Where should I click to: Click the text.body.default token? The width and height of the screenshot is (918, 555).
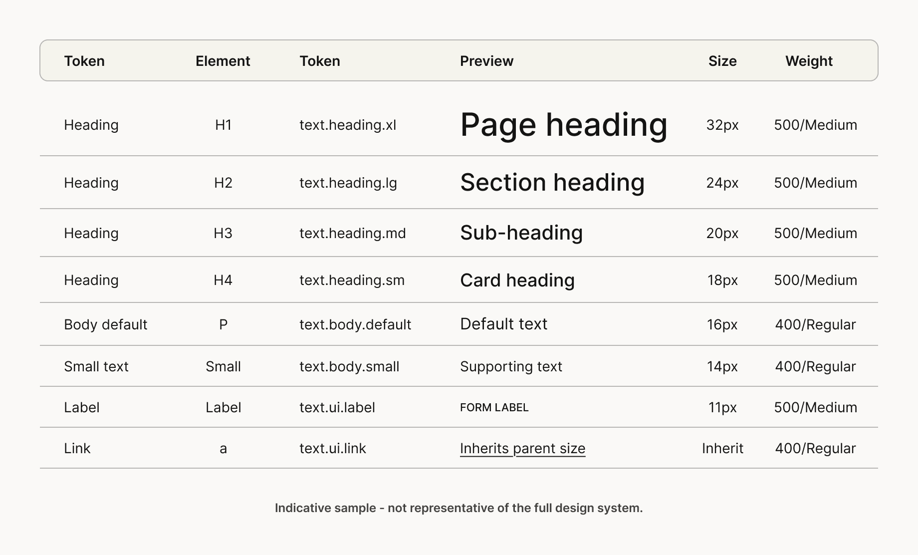(x=355, y=324)
